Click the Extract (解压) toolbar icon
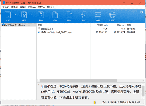The image size is (146, 106). (24, 15)
